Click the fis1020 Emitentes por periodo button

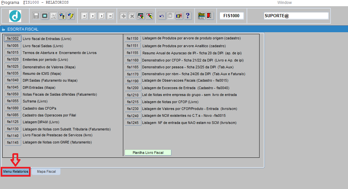13,60
